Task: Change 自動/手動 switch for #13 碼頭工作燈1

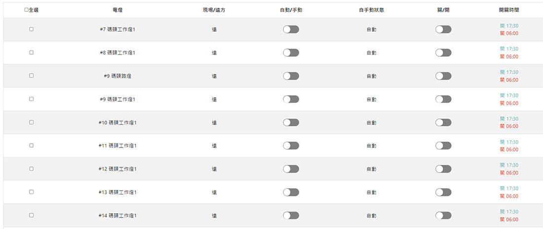Action: point(291,192)
